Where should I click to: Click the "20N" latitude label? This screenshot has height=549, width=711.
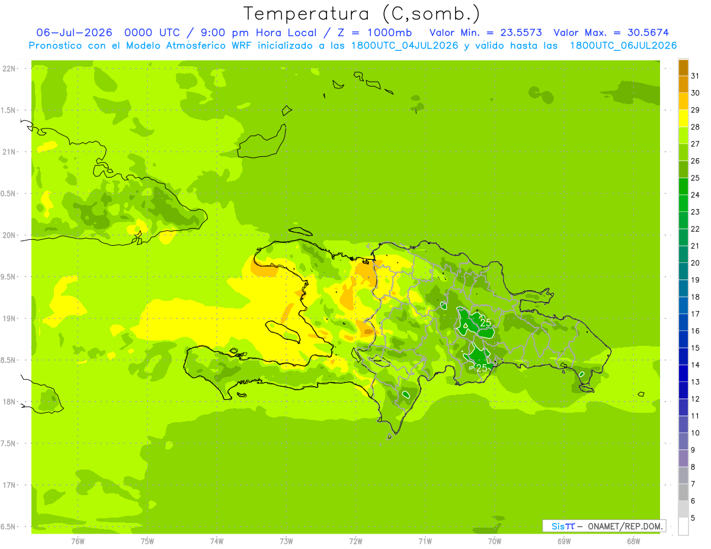[9, 235]
